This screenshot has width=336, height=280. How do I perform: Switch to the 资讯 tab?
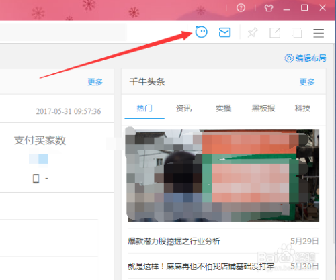pos(183,109)
